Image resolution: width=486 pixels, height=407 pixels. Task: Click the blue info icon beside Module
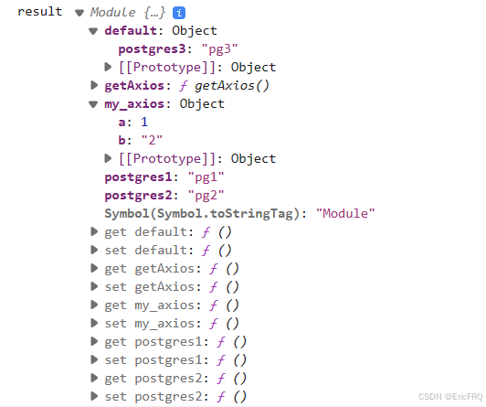click(179, 13)
